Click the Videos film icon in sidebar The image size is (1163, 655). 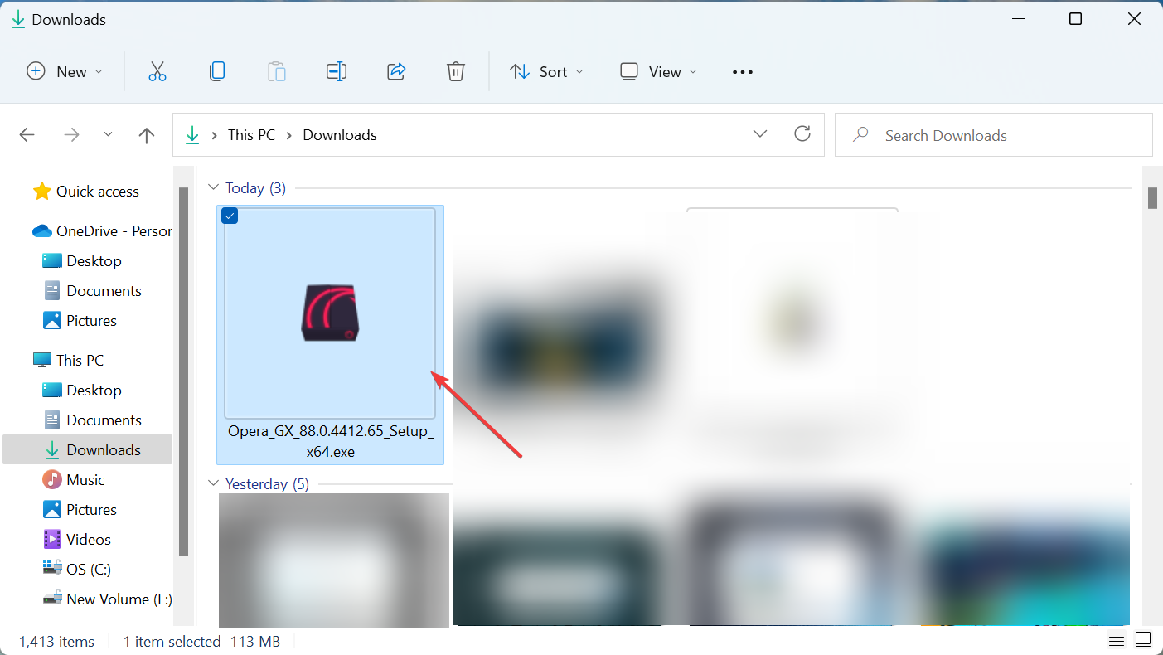(52, 540)
